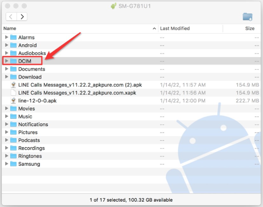Select the Recordings folder icon
The width and height of the screenshot is (263, 207).
coord(13,148)
